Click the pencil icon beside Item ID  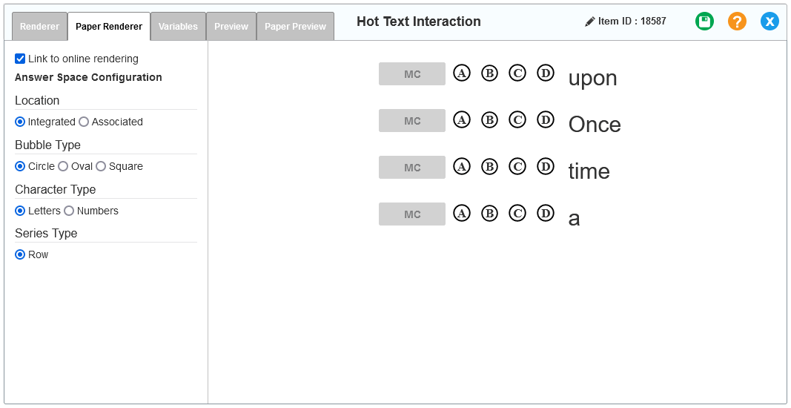[589, 22]
